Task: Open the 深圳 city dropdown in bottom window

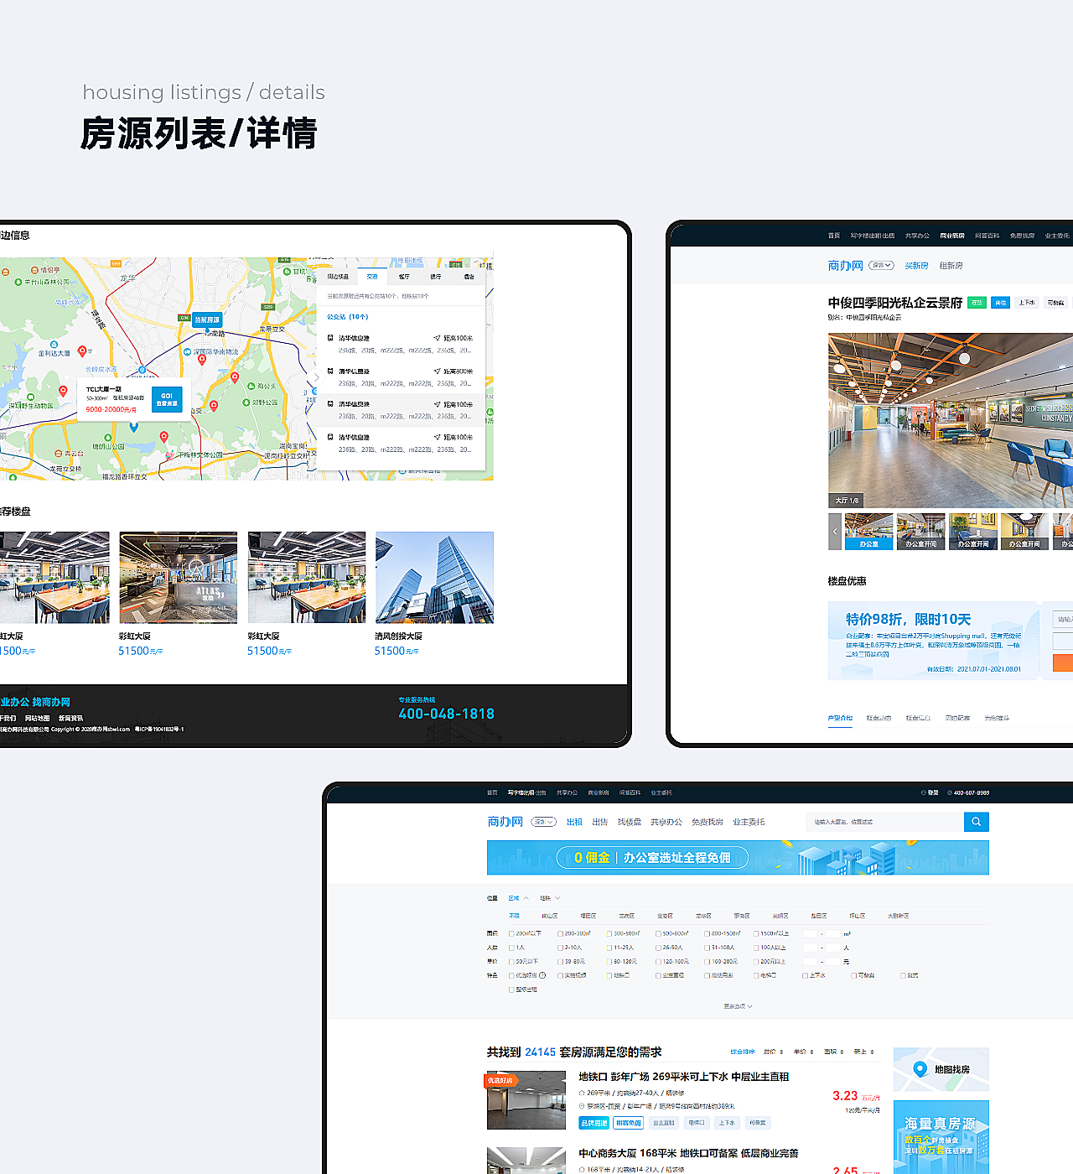Action: (x=543, y=822)
